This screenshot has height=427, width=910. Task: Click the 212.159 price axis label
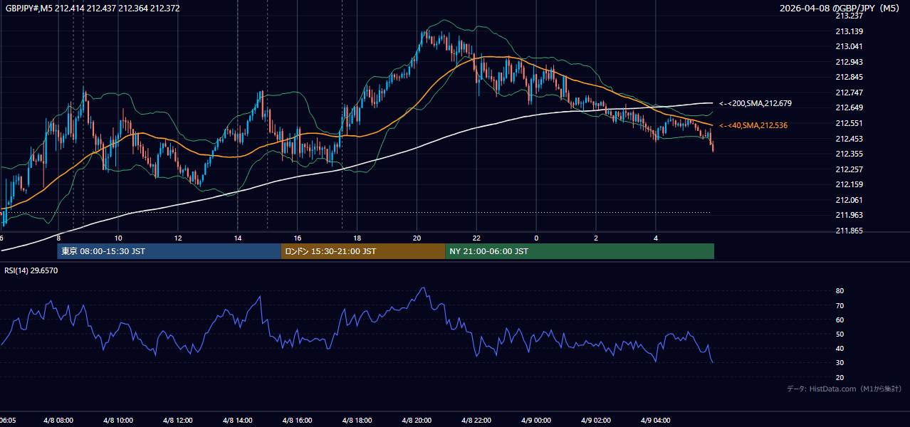[x=849, y=184]
